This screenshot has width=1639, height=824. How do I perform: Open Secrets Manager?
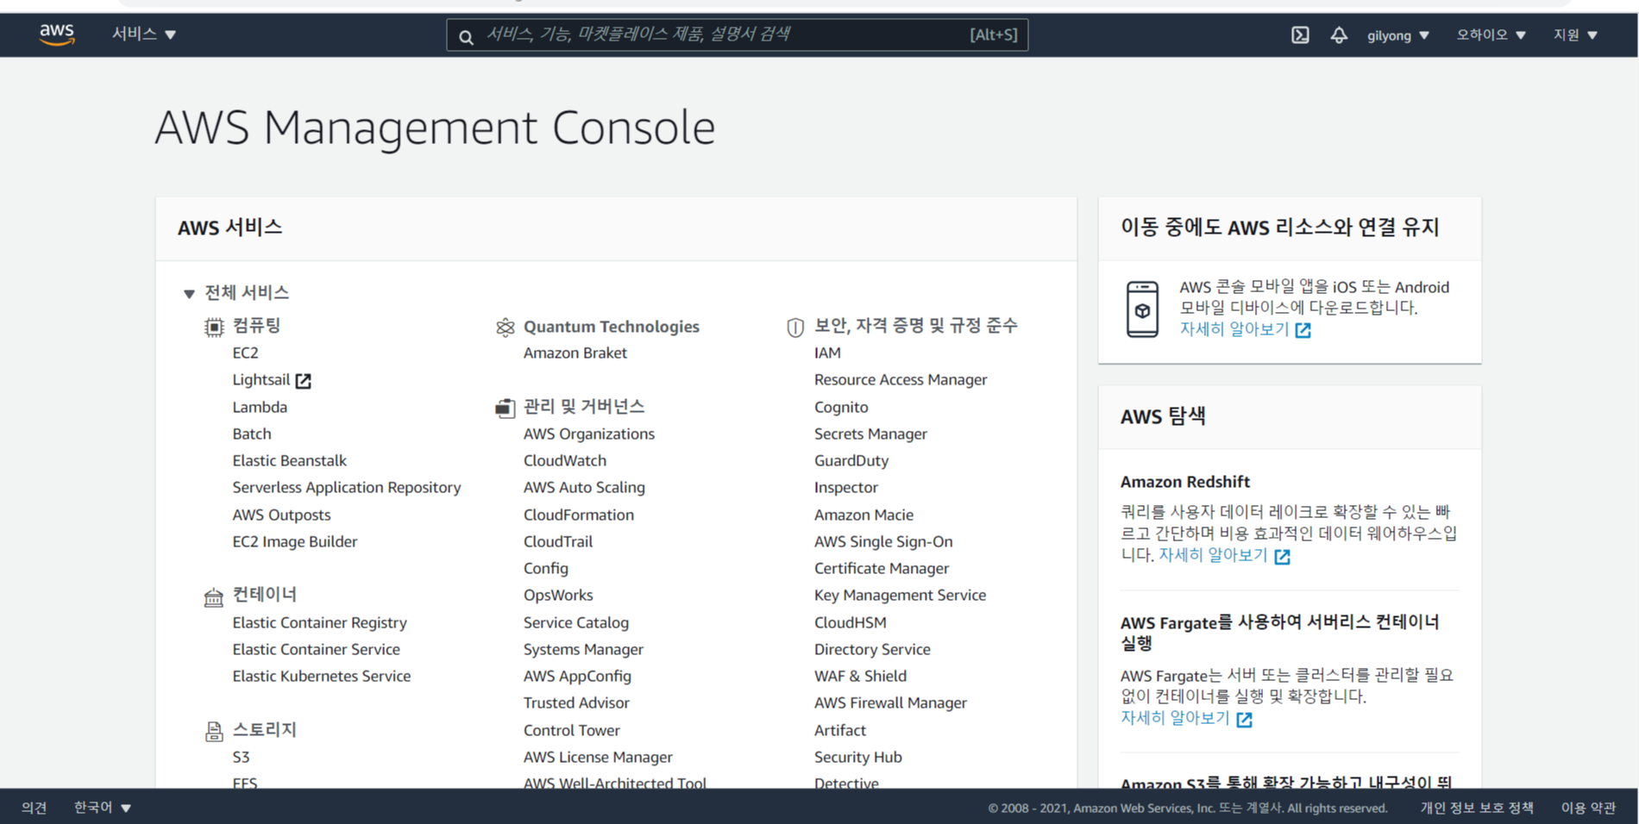point(870,434)
